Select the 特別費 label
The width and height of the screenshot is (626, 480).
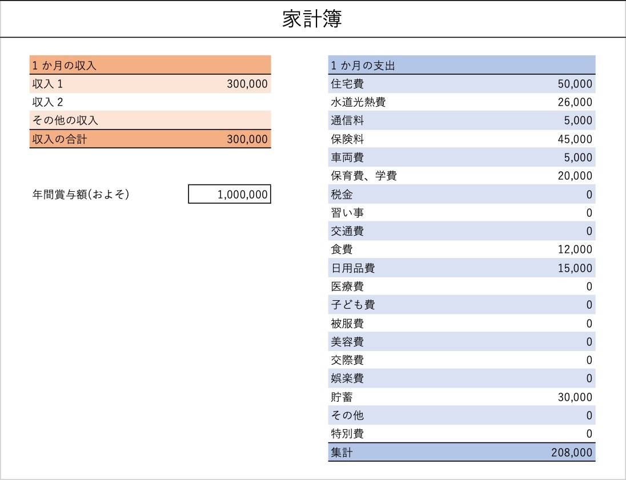click(347, 434)
